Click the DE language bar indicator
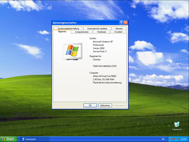 tap(163, 139)
